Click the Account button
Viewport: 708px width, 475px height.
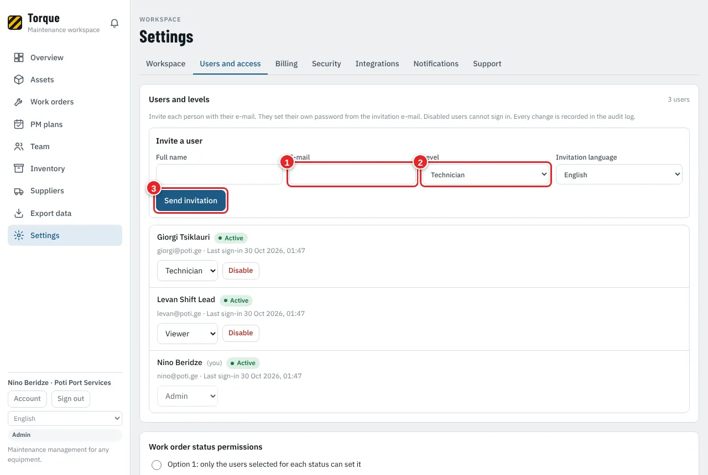click(x=27, y=399)
